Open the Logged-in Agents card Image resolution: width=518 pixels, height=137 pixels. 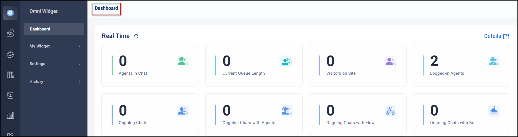(461, 65)
